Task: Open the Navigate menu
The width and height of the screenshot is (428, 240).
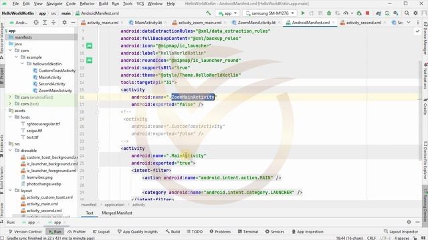Action: click(x=54, y=4)
